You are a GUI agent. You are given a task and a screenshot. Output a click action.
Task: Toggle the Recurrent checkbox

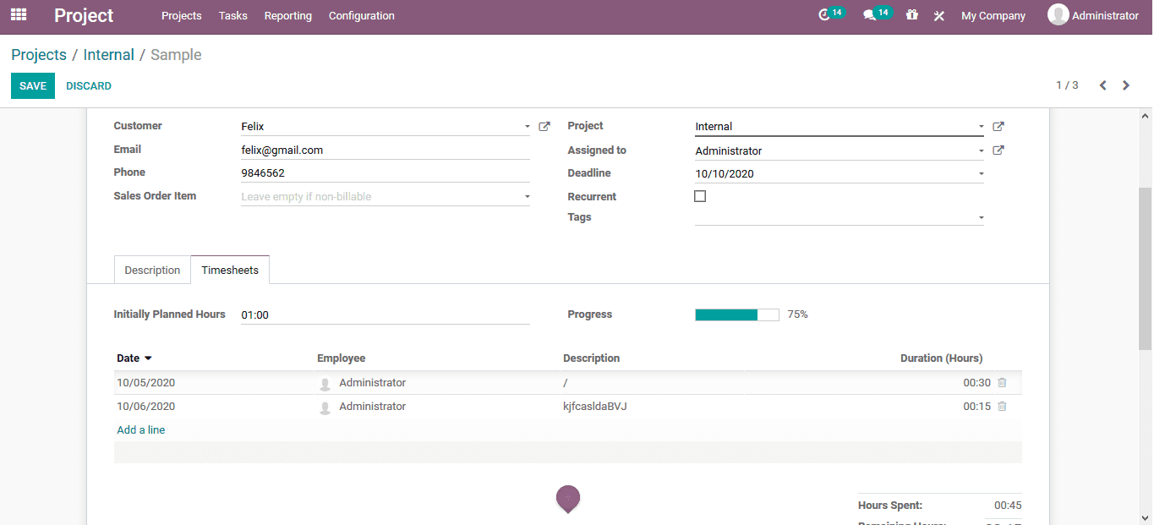(699, 195)
